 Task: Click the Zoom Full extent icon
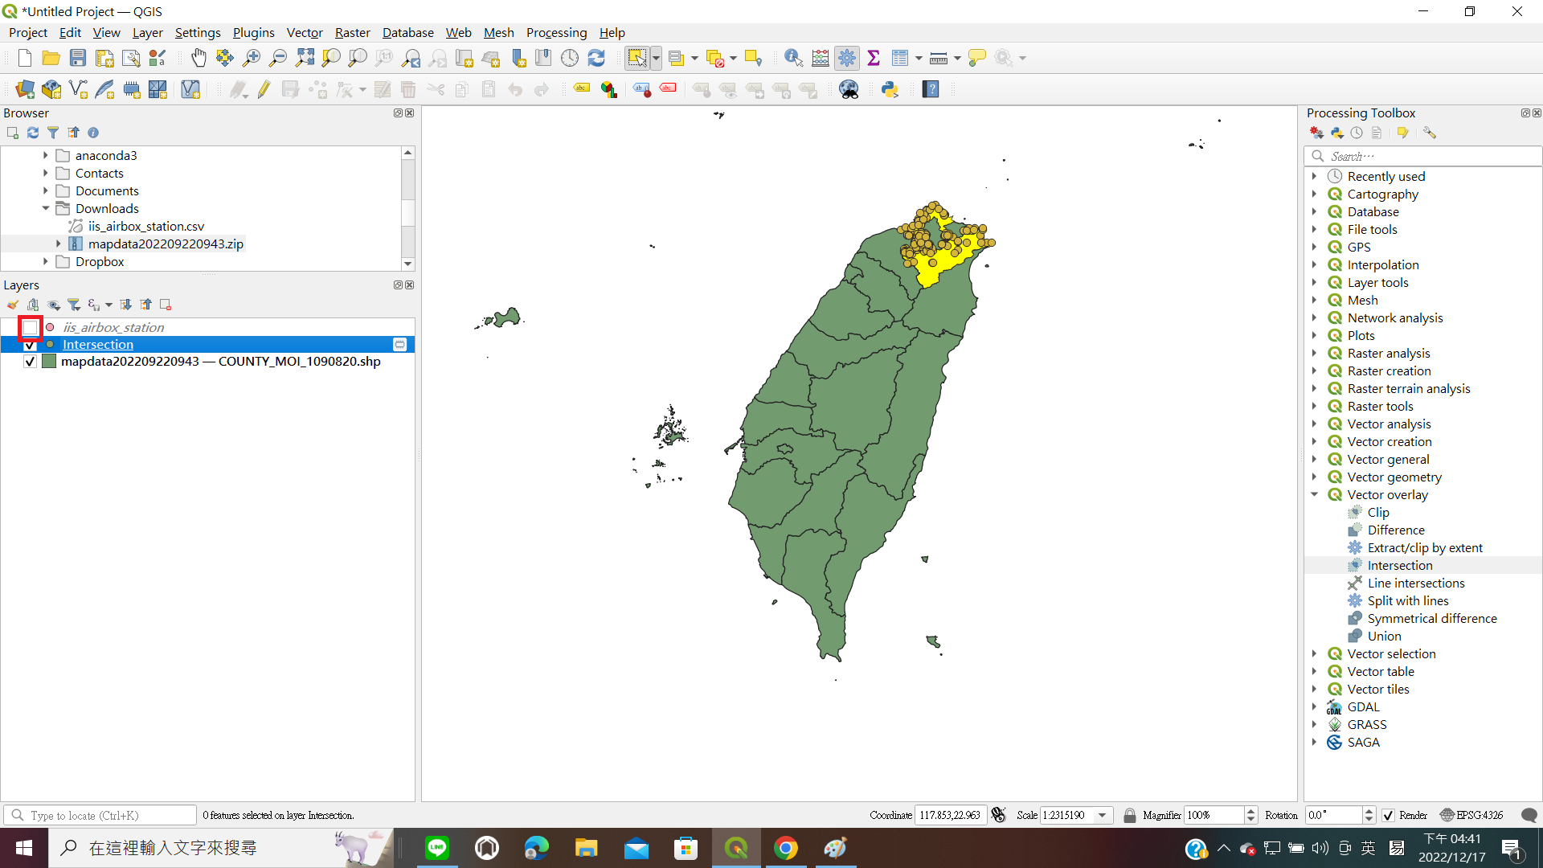[x=305, y=58]
